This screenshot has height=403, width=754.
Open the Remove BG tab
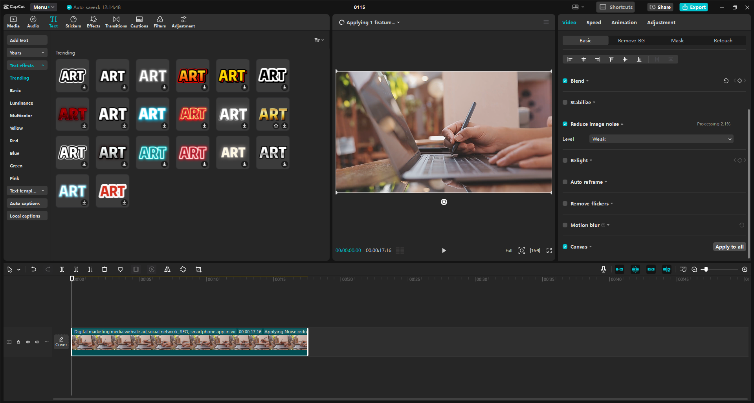click(631, 40)
